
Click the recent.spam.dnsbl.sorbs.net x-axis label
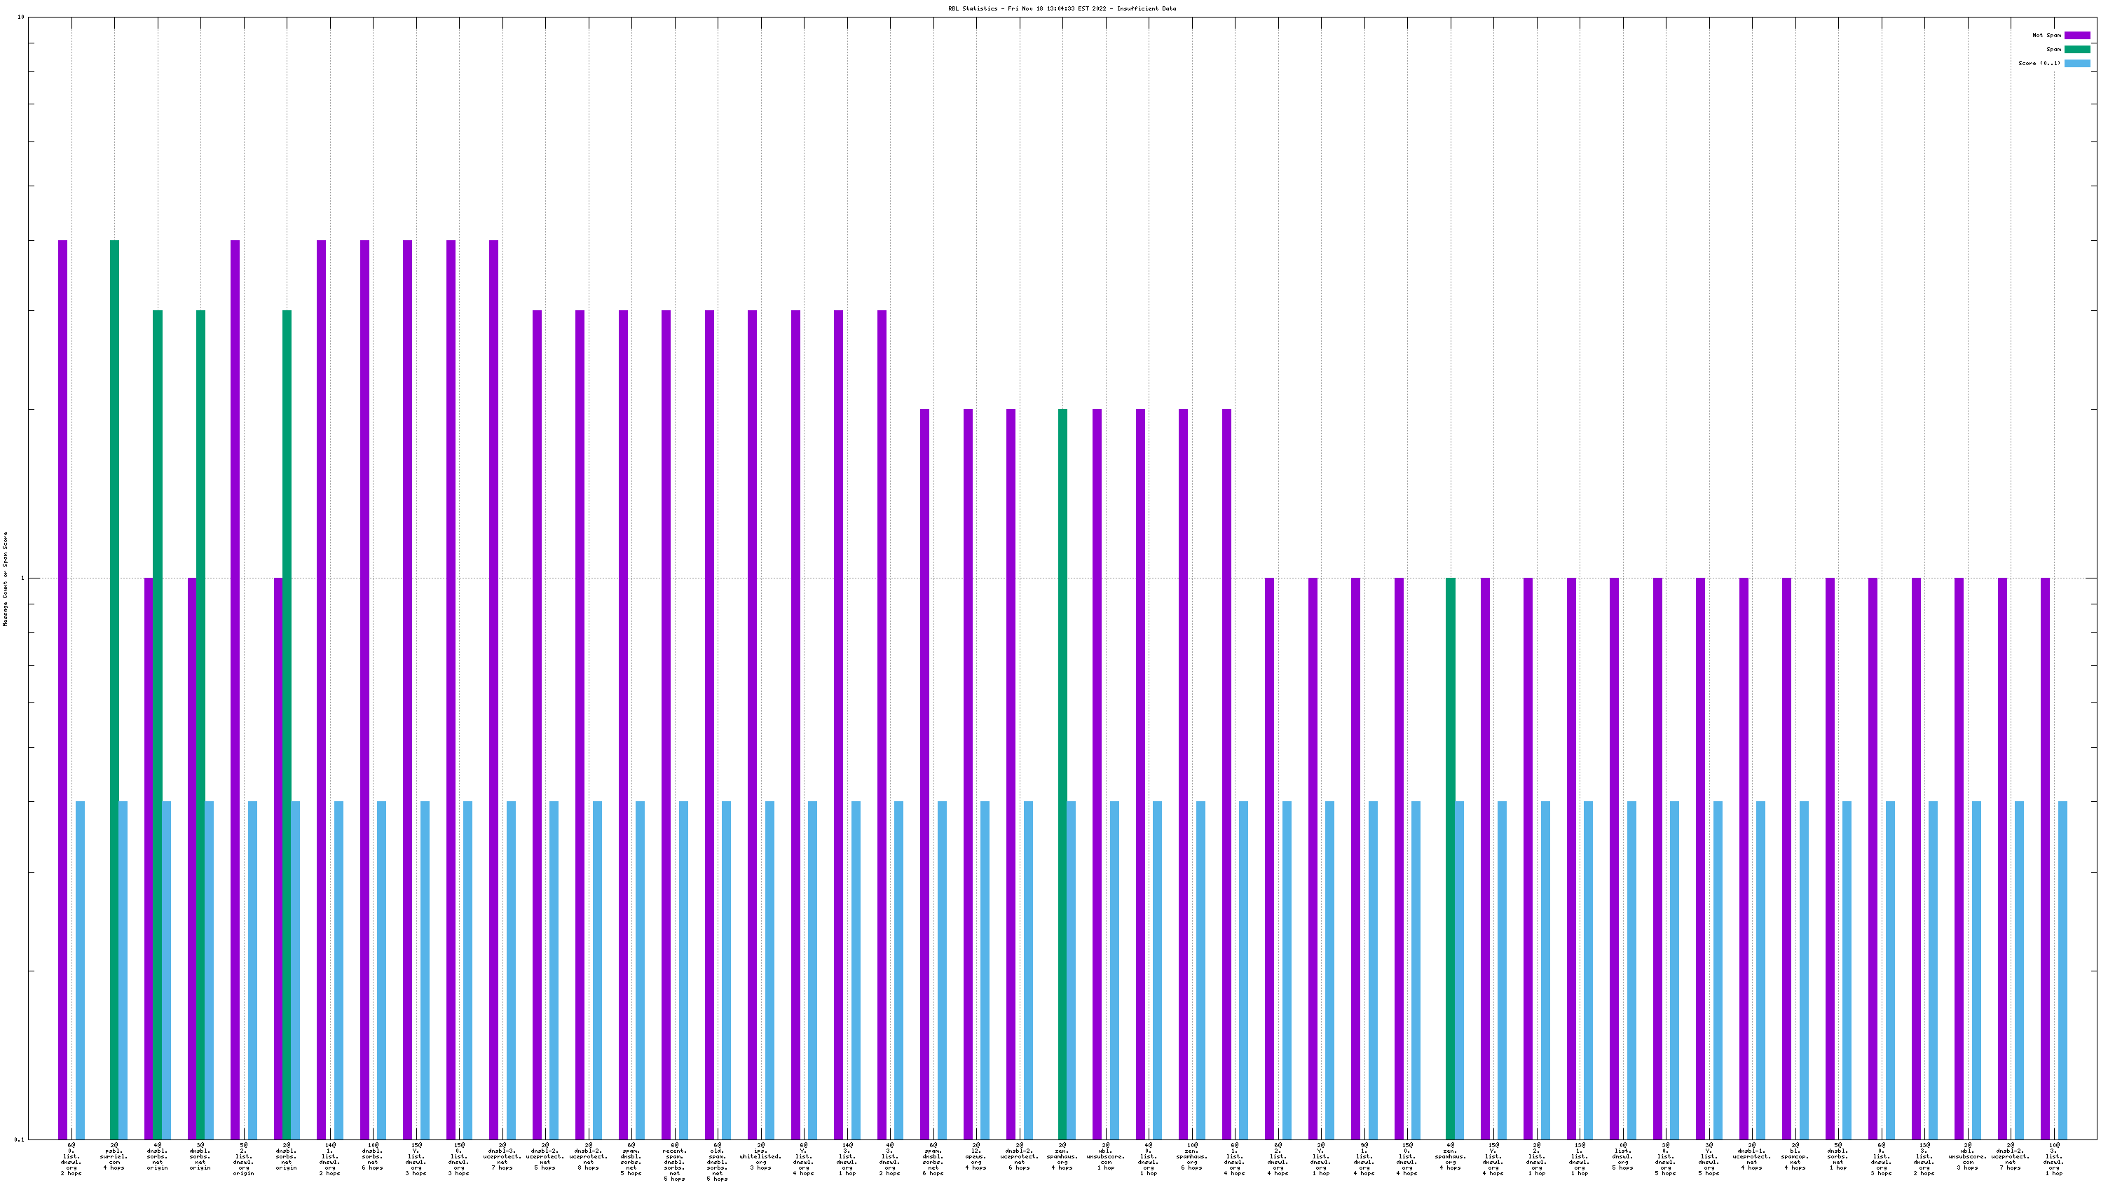tap(674, 1161)
